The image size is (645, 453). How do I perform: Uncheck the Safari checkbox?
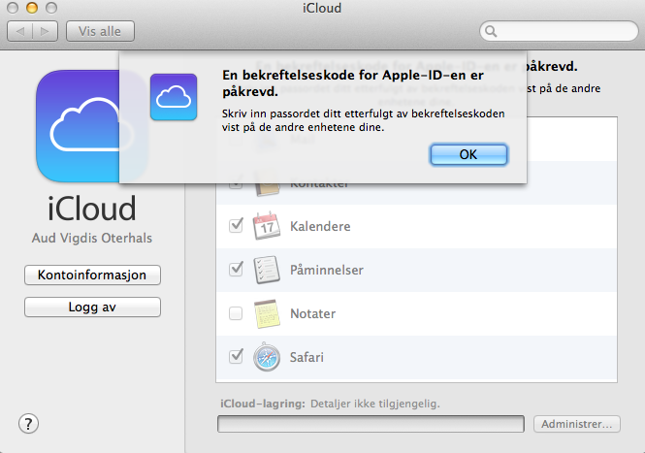pos(236,356)
